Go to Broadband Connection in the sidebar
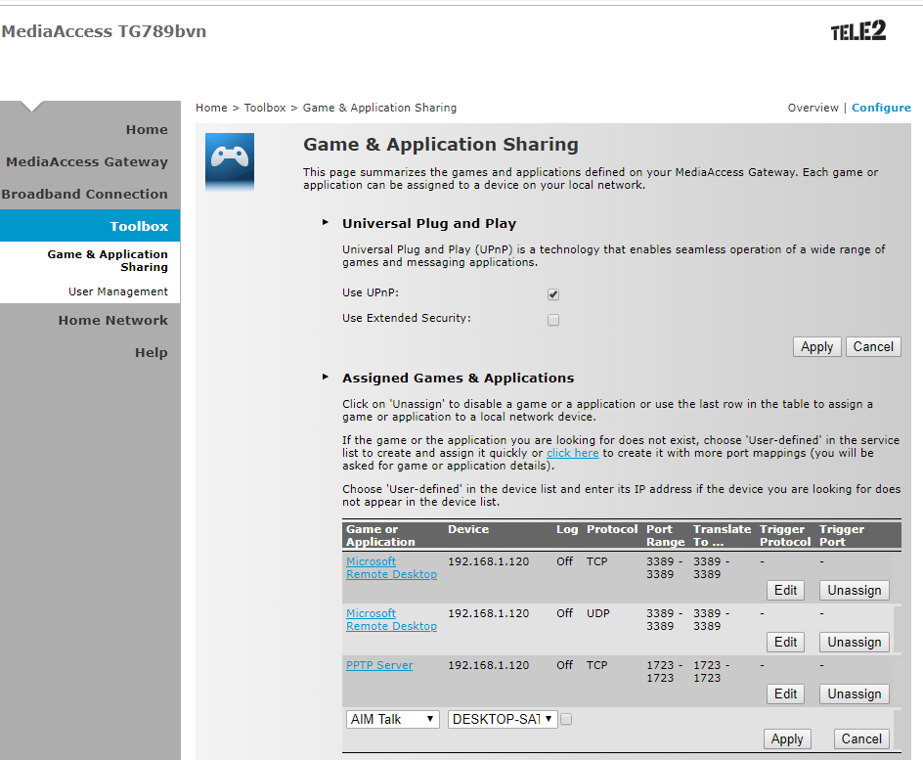The image size is (923, 760). (85, 194)
